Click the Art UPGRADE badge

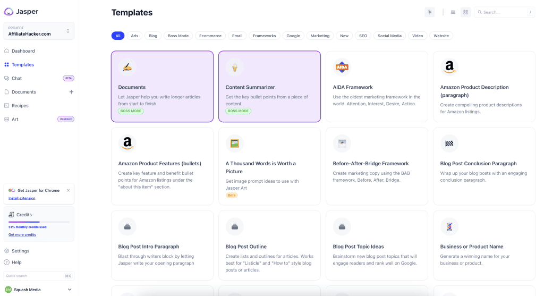tap(65, 119)
